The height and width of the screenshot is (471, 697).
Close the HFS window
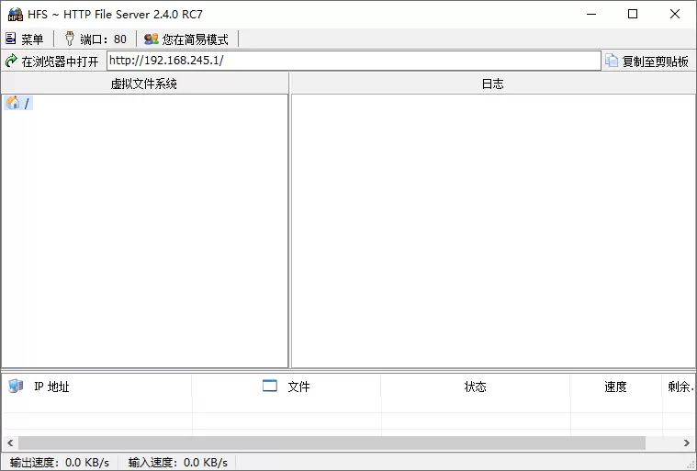coord(675,14)
